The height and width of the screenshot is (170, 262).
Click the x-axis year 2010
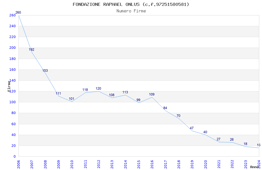coord(72,164)
